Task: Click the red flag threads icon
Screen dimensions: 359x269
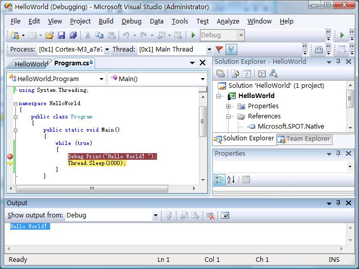Action: point(219,49)
